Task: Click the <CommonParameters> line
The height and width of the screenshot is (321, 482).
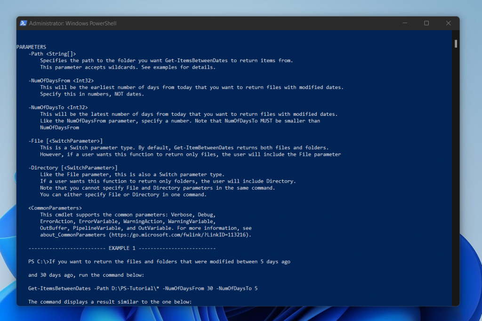Action: 55,208
